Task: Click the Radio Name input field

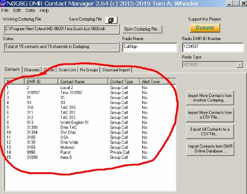Action: tap(150, 48)
